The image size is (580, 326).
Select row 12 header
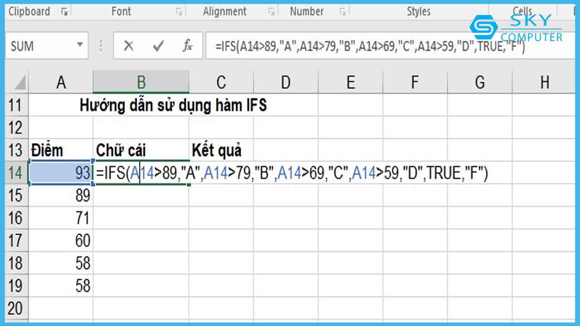coord(17,128)
